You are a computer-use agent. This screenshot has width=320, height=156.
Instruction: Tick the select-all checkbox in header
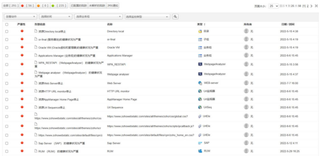[x=7, y=24]
